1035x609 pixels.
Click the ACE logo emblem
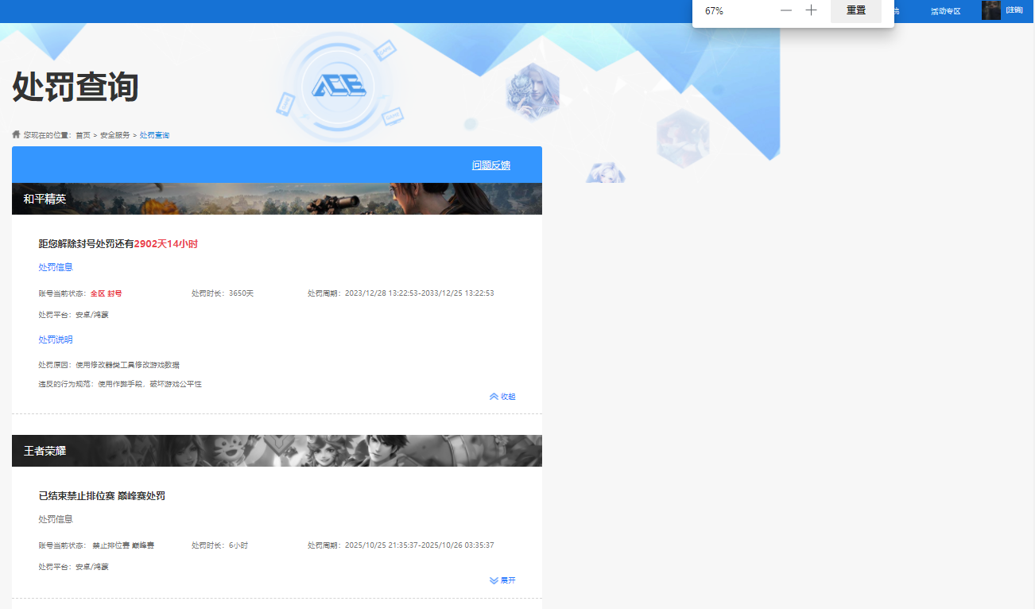[338, 86]
